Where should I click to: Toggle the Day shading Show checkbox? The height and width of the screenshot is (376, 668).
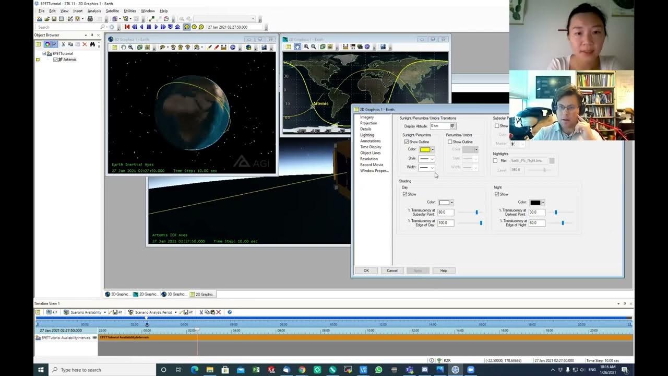[405, 194]
